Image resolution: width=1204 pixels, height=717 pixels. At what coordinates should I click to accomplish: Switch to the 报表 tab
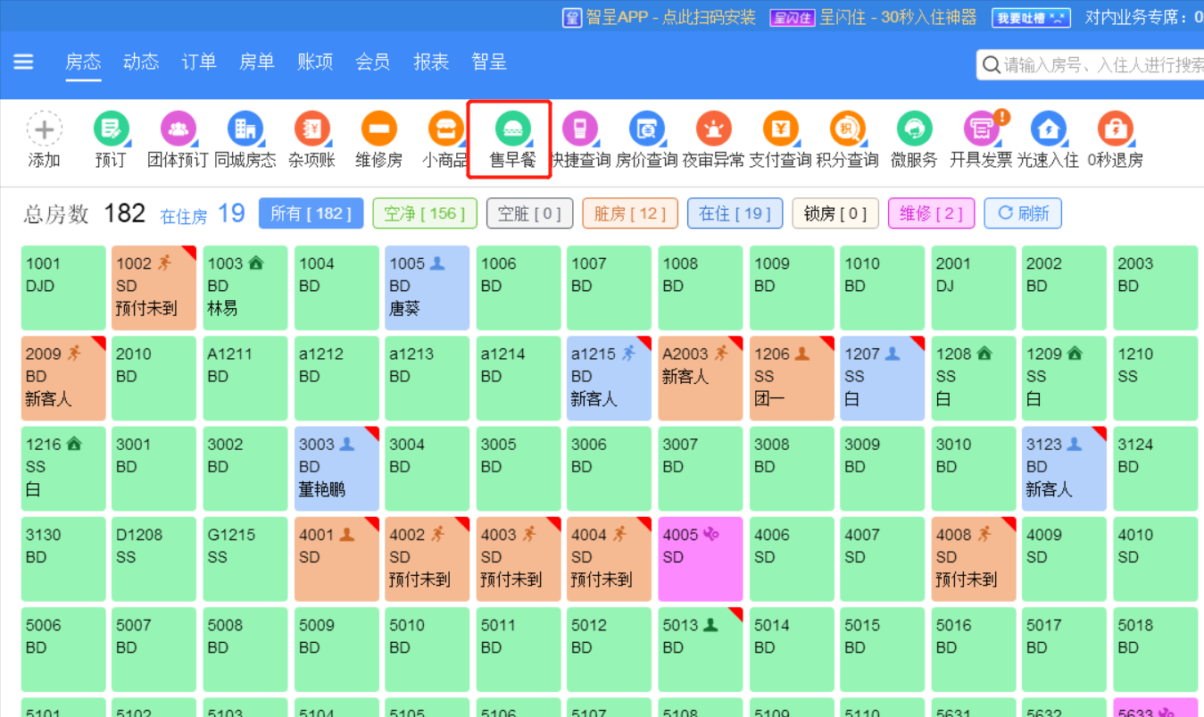coord(431,62)
